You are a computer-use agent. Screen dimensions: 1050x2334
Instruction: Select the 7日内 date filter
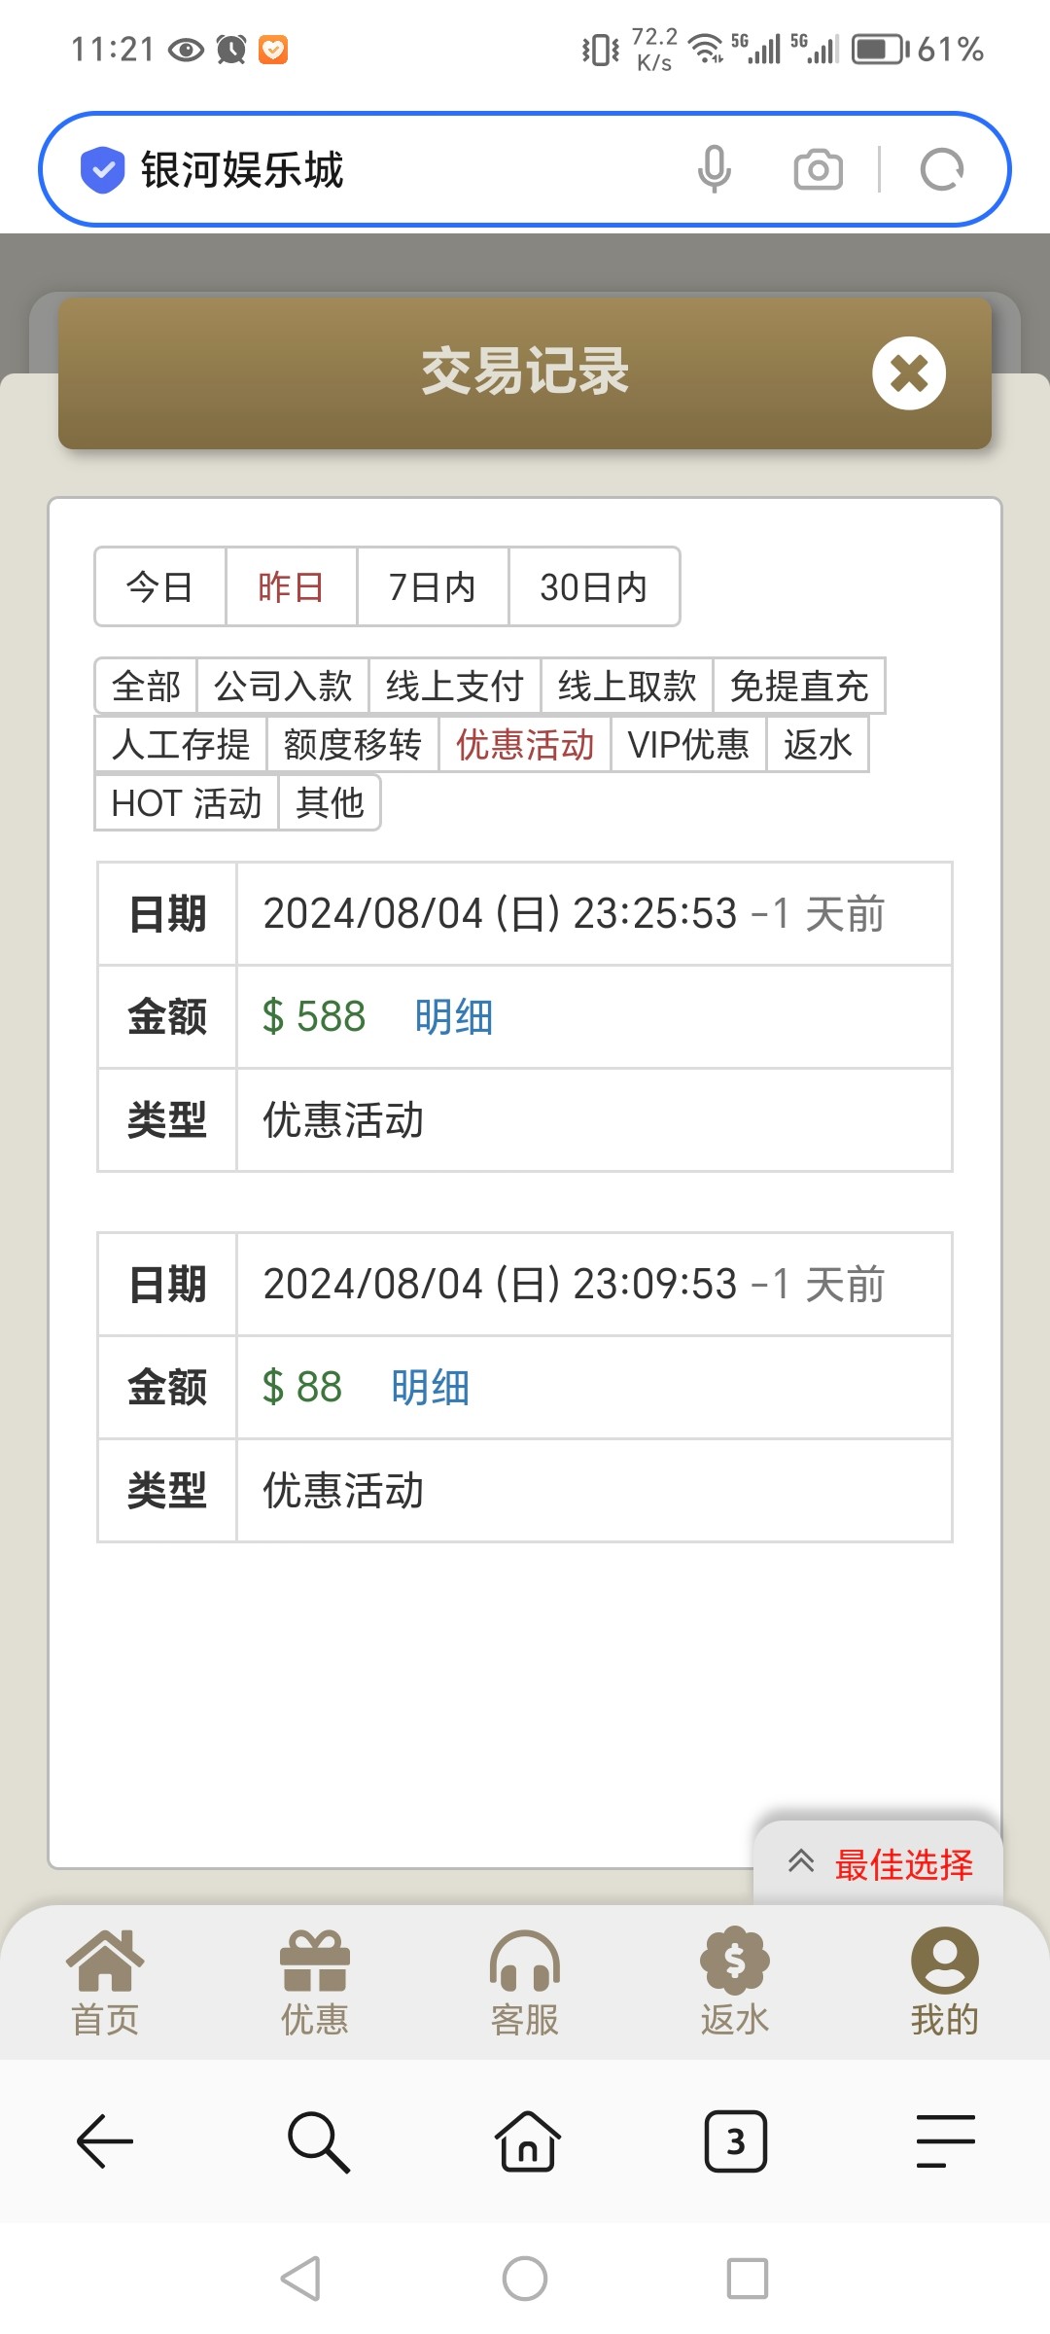coord(432,587)
